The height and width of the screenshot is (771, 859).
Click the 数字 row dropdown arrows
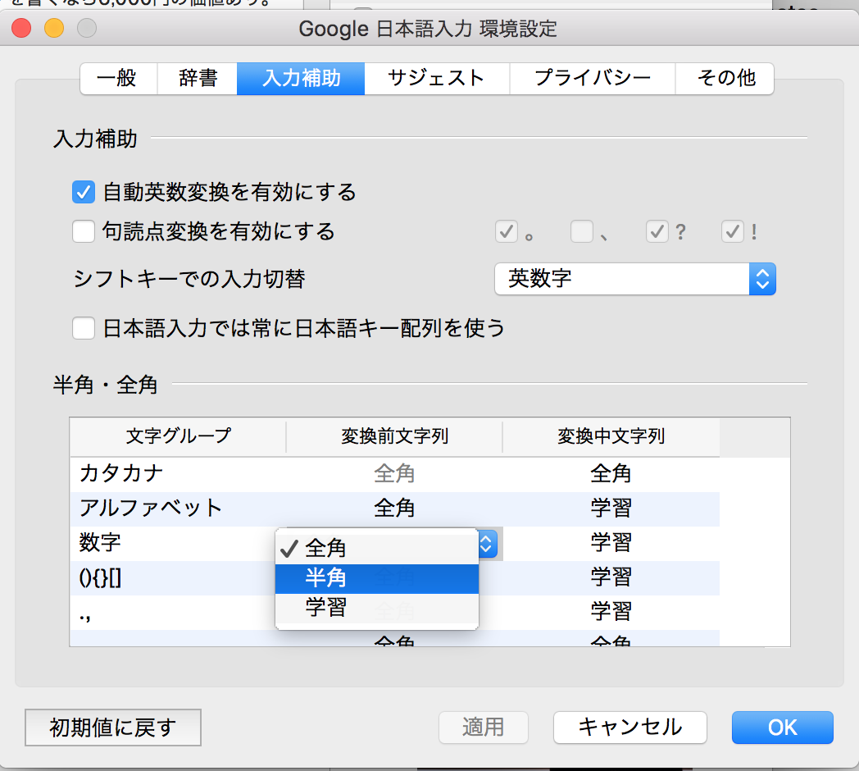(487, 544)
